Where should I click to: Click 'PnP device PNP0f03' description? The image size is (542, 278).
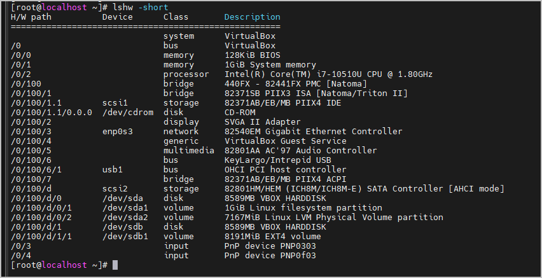tap(270, 256)
